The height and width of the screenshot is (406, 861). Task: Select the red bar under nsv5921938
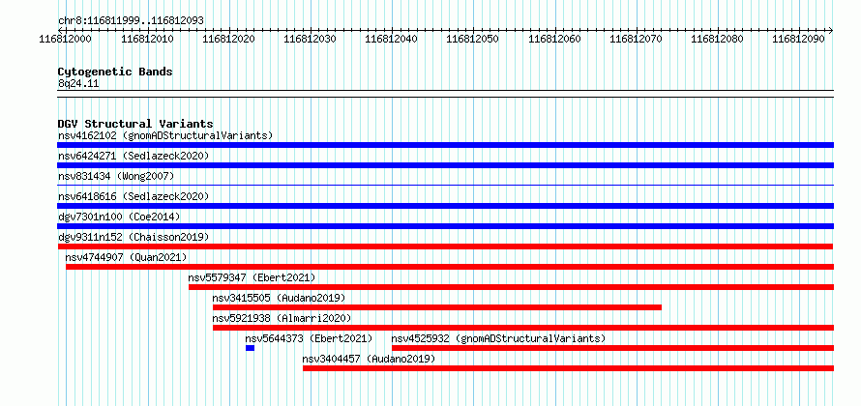pyautogui.click(x=523, y=328)
